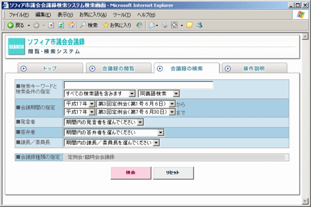Screen dimensions: 311x207
Task: Click the Messenger toolbar icon
Action: tap(200, 25)
